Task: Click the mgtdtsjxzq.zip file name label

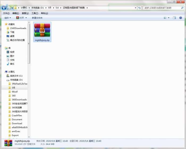Action: coord(42,40)
